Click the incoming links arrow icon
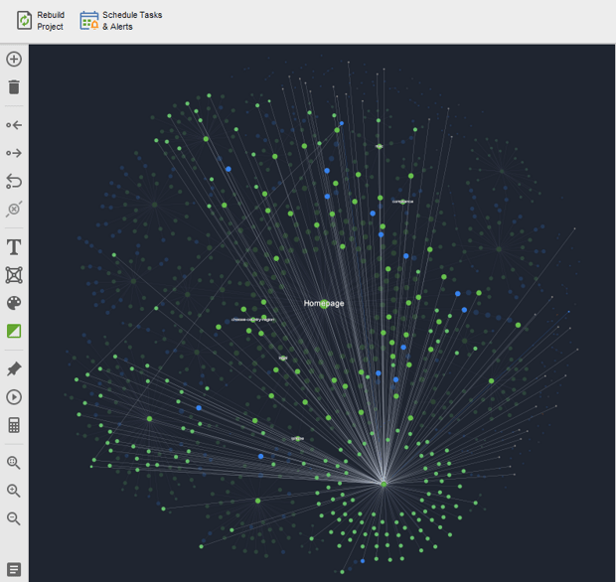616x582 pixels. pyautogui.click(x=14, y=125)
